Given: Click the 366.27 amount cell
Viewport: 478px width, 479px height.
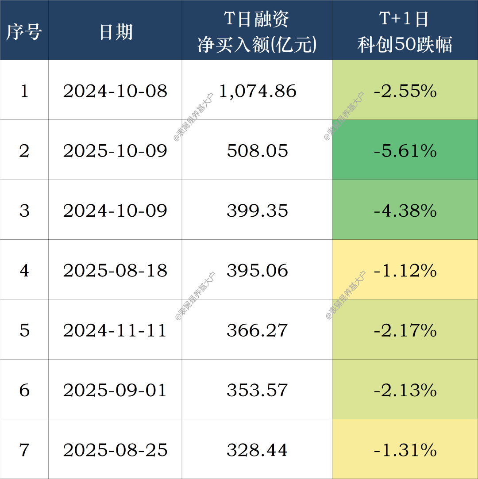Looking at the screenshot, I should pyautogui.click(x=257, y=330).
